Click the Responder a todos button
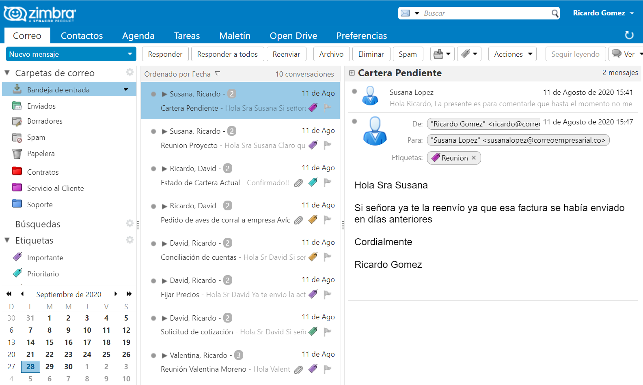643x385 pixels. (227, 54)
